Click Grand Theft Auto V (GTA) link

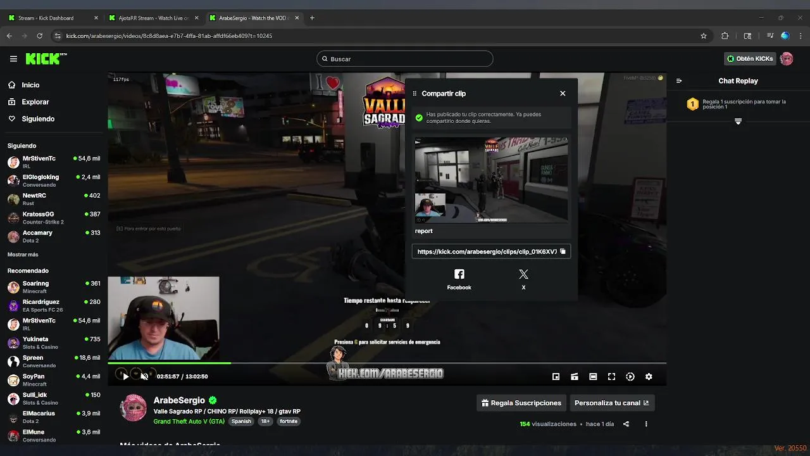tap(189, 421)
